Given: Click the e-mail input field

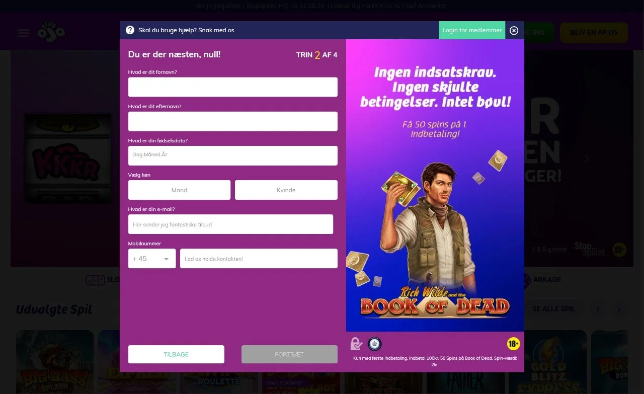Looking at the screenshot, I should [230, 224].
